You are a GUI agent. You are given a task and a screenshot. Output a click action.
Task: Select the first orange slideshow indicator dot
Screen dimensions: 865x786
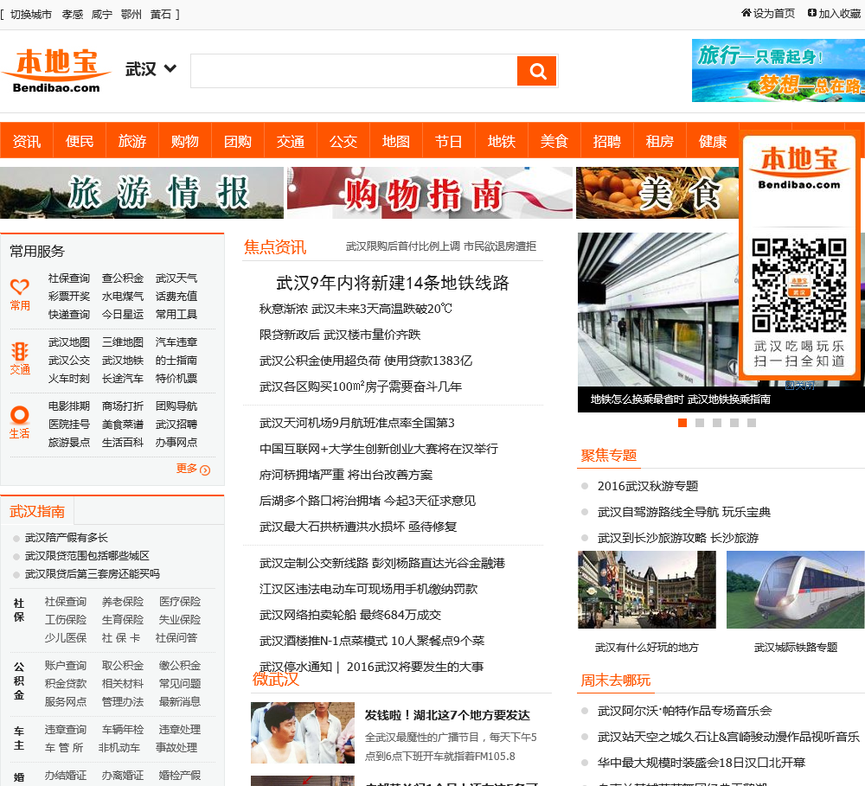[682, 423]
